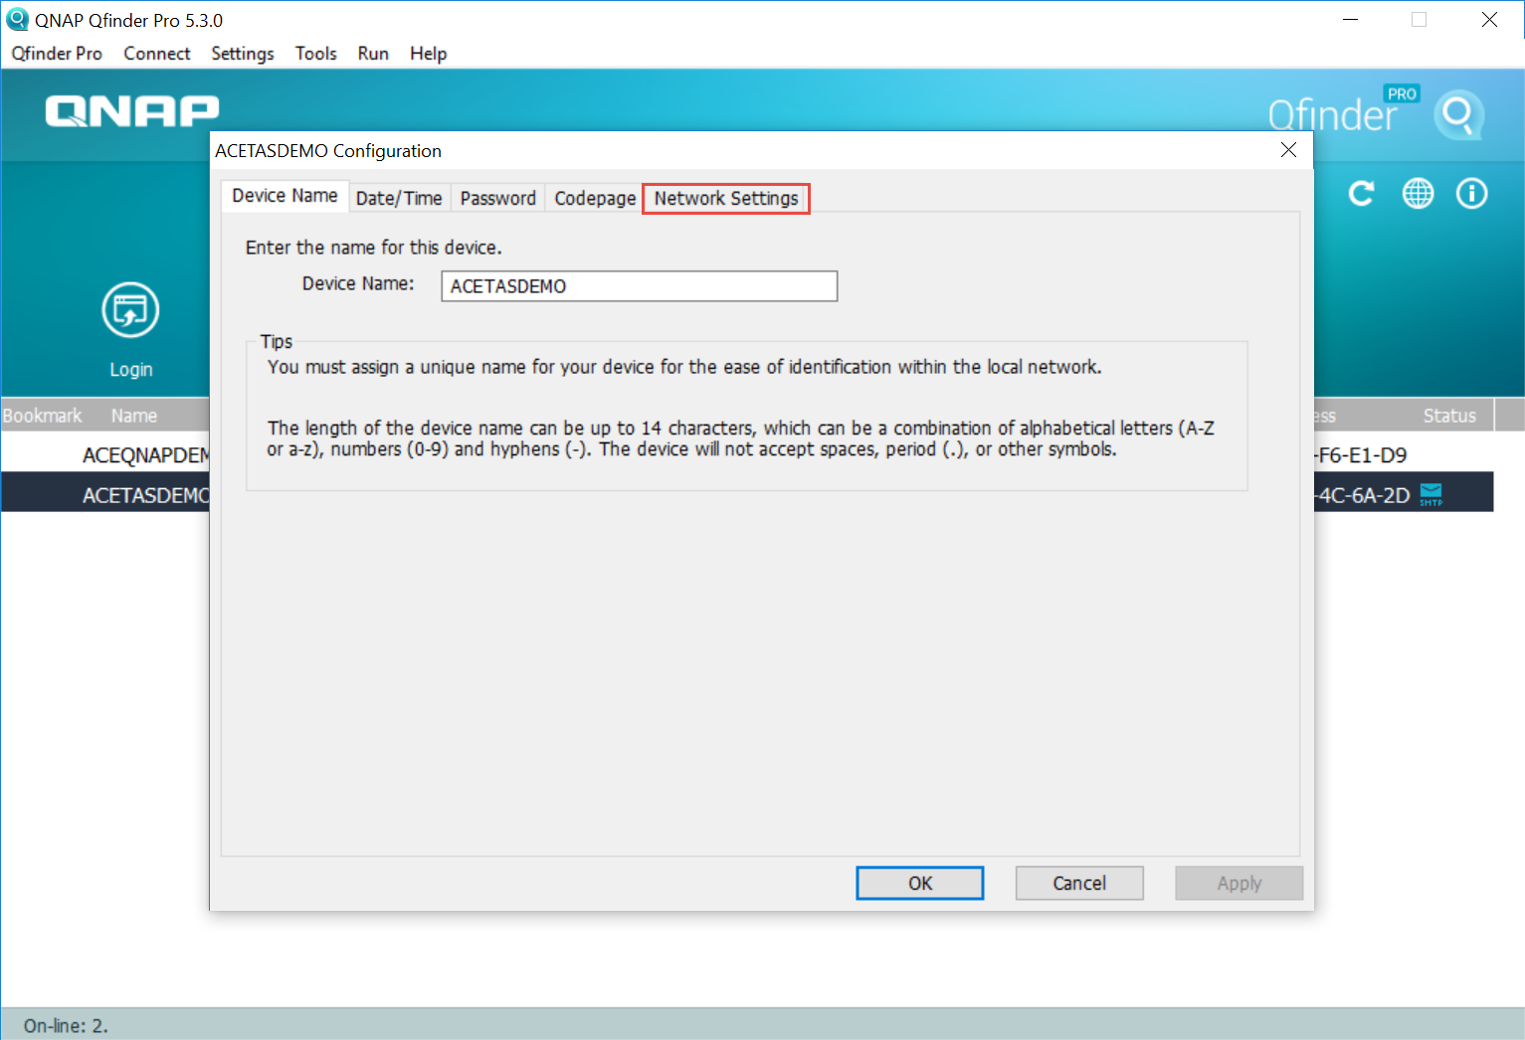Click the Qfinder magnifier logo icon

tap(1458, 115)
